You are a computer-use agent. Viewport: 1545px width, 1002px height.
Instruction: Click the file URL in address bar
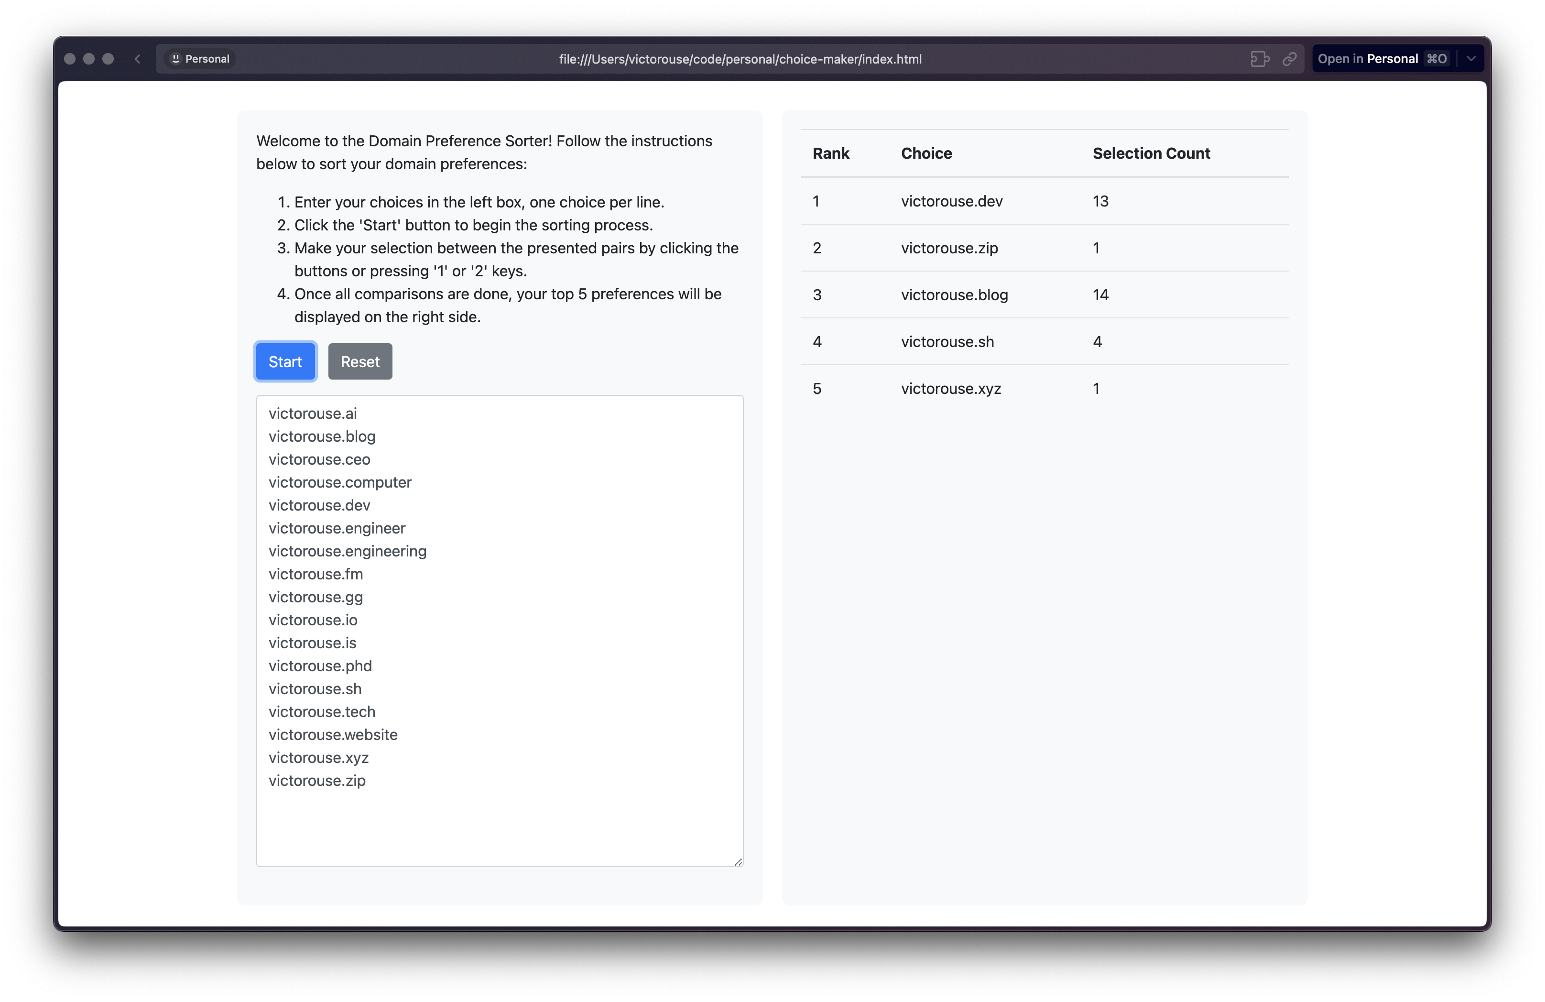[740, 59]
